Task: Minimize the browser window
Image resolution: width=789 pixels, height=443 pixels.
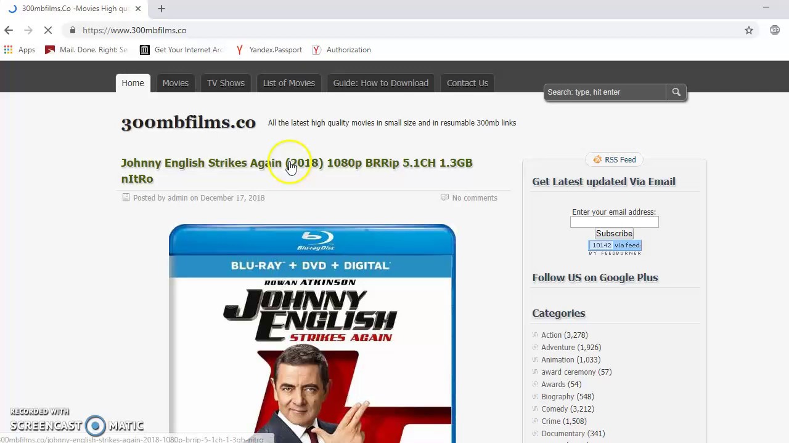Action: click(766, 7)
